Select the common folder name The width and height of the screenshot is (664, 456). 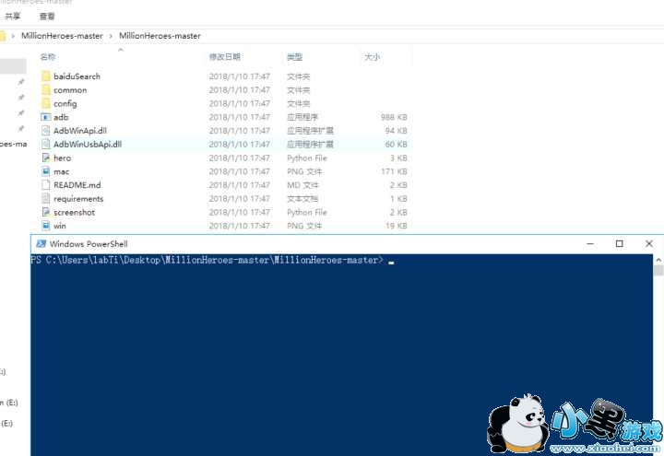(x=70, y=90)
